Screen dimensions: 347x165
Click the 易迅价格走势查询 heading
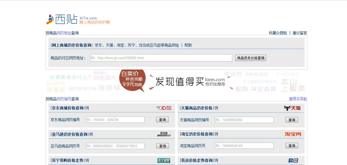(x=196, y=161)
